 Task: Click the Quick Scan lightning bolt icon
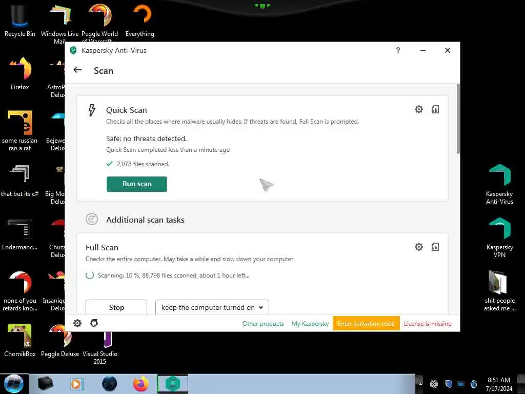click(x=92, y=110)
